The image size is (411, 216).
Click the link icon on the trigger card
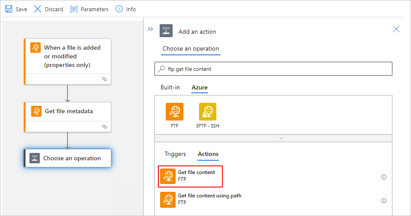104,79
